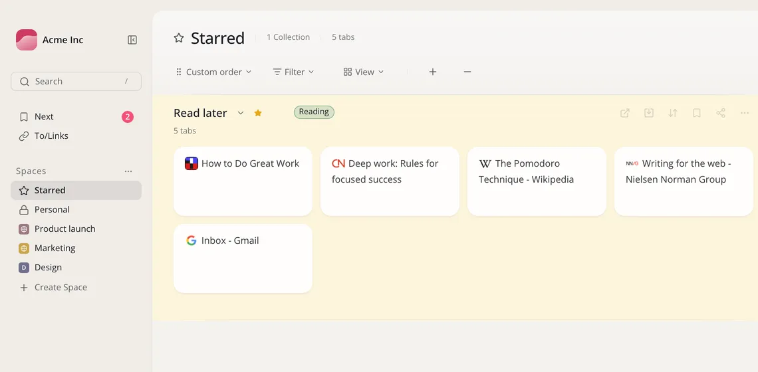Open the collection more options menu
Image resolution: width=758 pixels, height=372 pixels.
pos(745,113)
